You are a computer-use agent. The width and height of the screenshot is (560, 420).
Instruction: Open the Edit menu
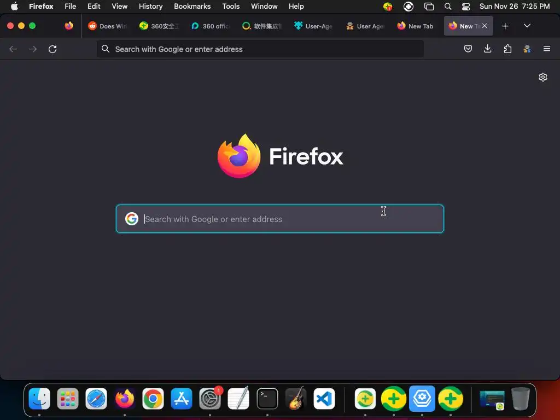(94, 6)
